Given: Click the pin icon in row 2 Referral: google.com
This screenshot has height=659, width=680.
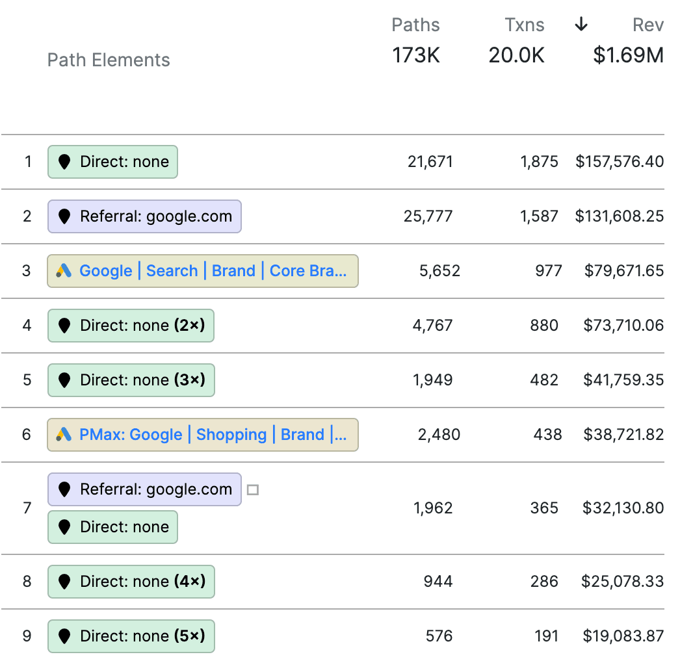Looking at the screenshot, I should click(64, 216).
